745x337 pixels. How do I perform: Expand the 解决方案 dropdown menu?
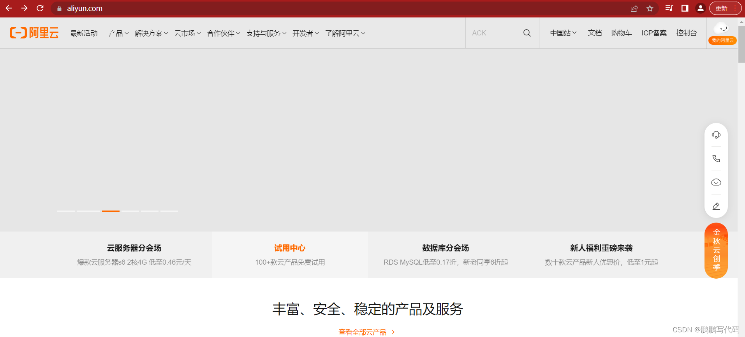(151, 33)
